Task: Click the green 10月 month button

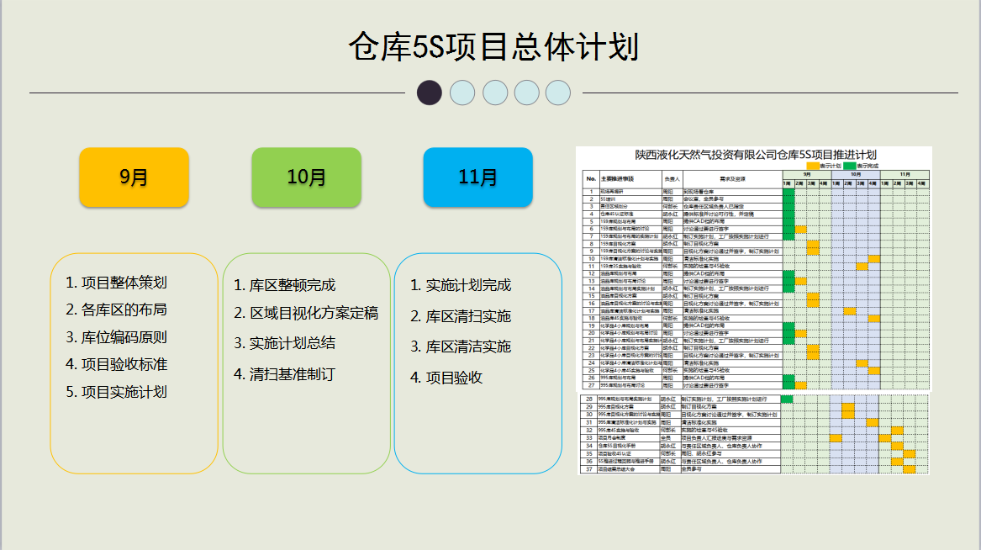Action: [x=306, y=177]
